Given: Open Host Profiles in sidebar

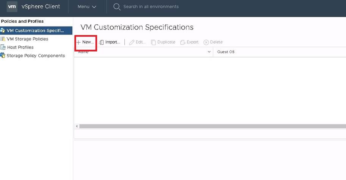Looking at the screenshot, I should 20,47.
